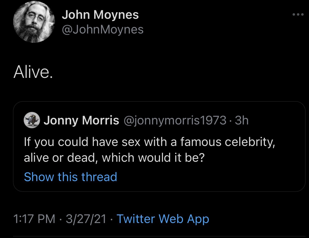The width and height of the screenshot is (309, 238).
Task: Click blank area between @JohnMoynes and dots
Action: tap(218, 29)
